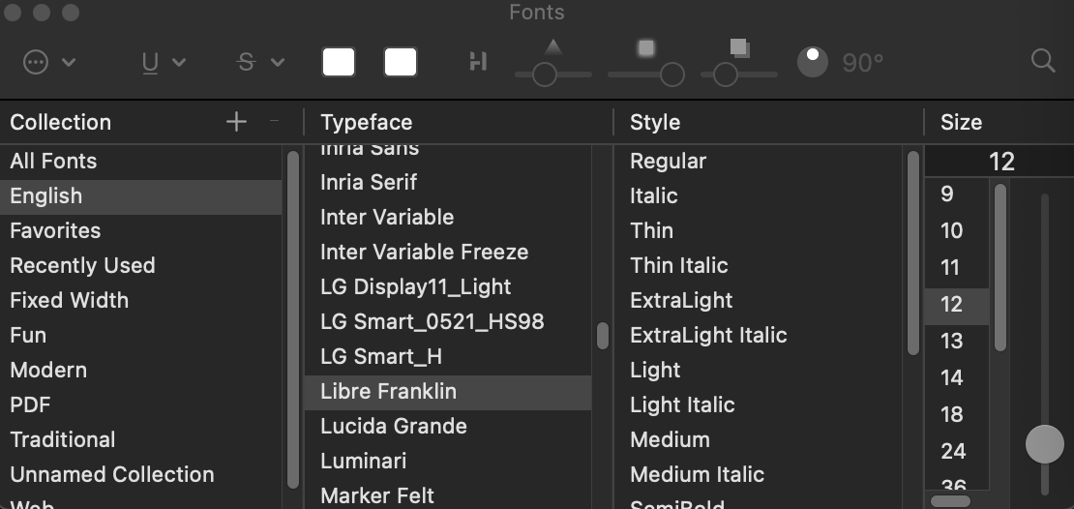
Task: Select the All Fonts collection
Action: (x=141, y=161)
